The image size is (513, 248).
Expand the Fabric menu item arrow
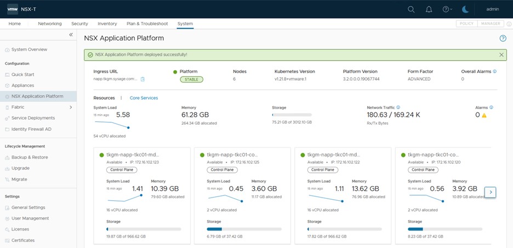[71, 107]
